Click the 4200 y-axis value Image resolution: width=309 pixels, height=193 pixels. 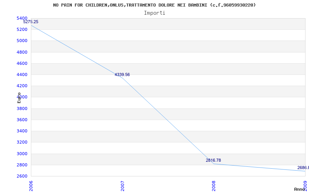[22, 86]
